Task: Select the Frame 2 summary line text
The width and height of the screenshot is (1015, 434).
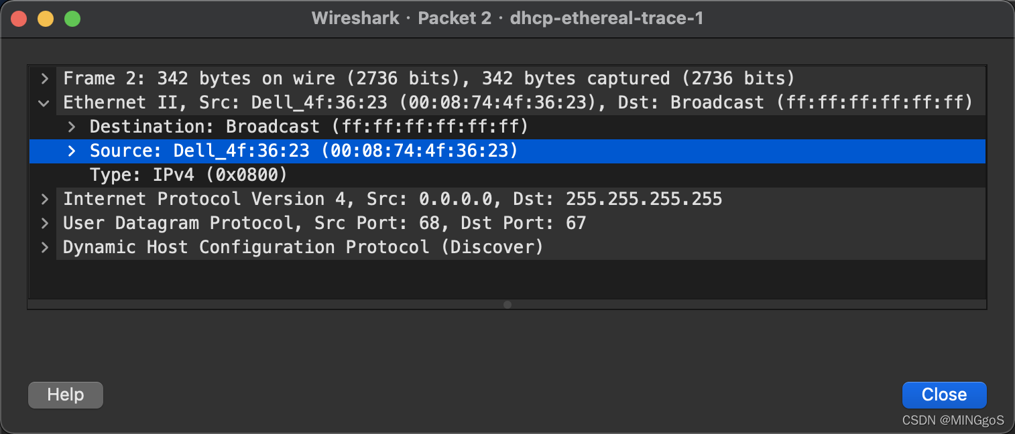Action: 429,79
